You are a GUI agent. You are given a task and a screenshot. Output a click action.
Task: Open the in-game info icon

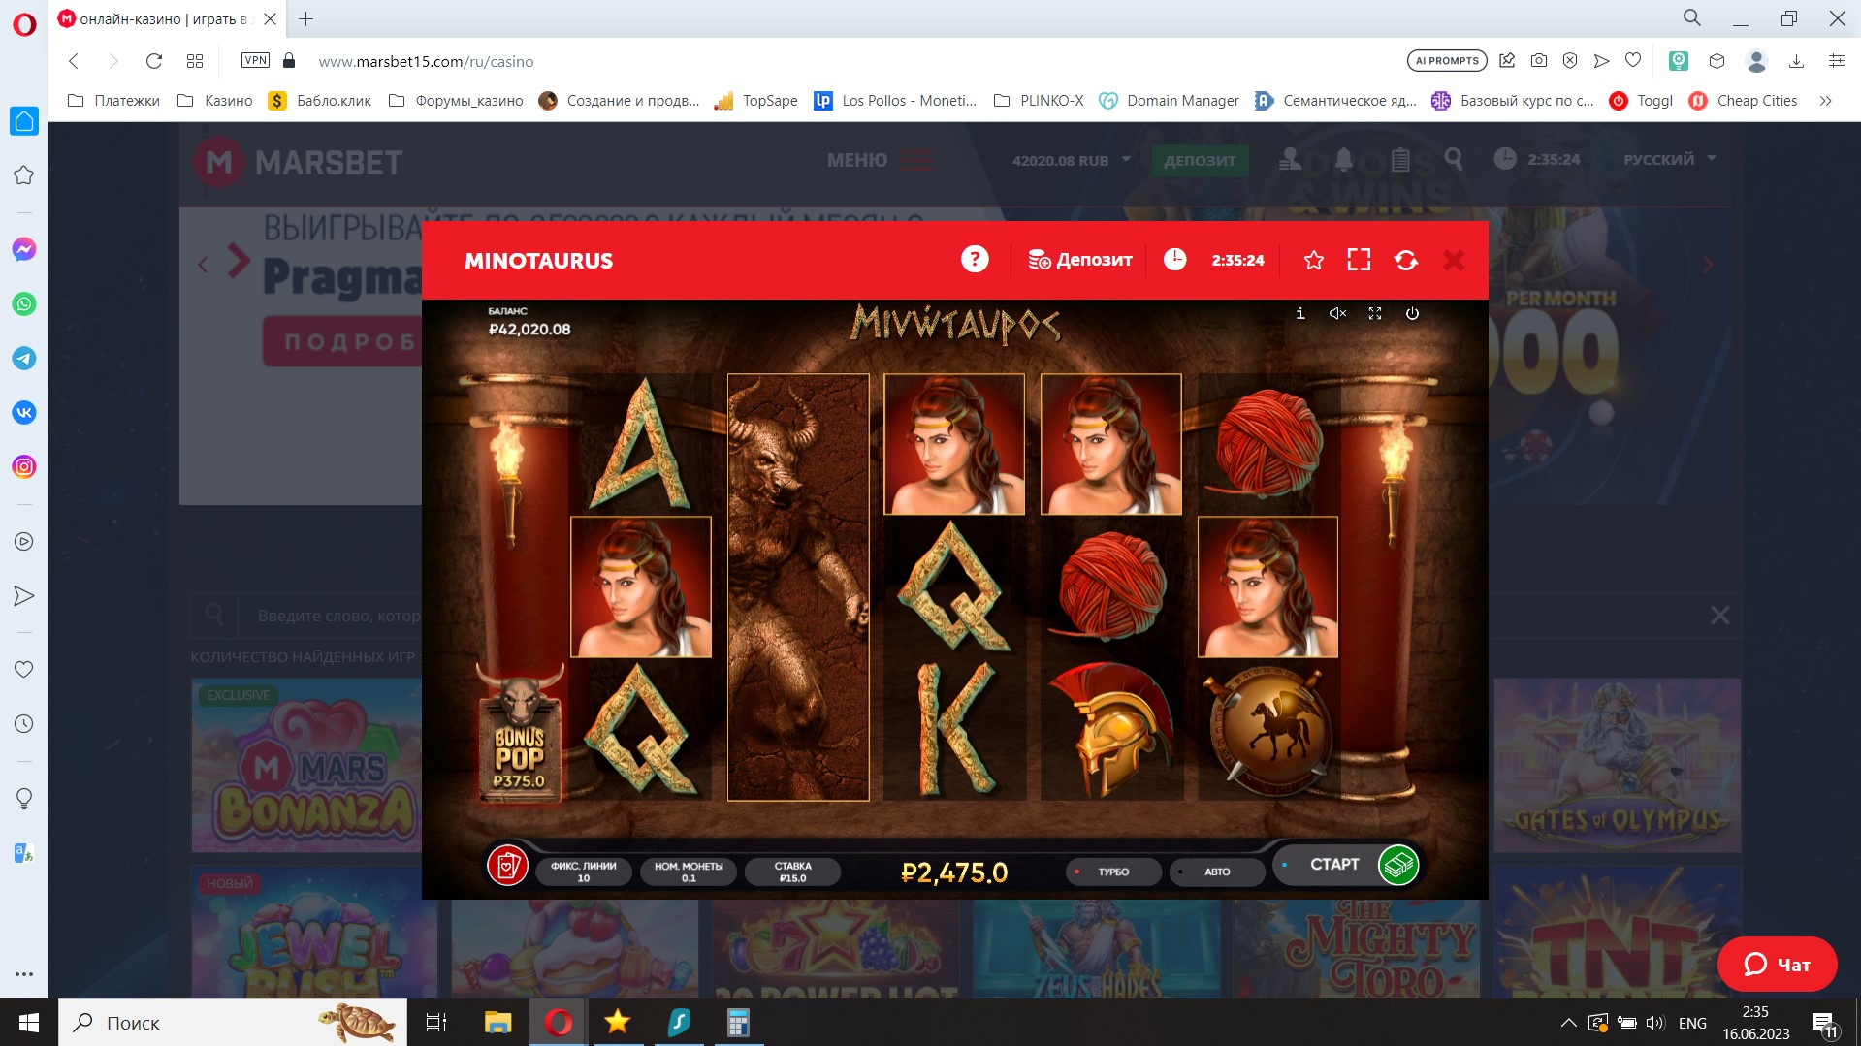click(1300, 313)
